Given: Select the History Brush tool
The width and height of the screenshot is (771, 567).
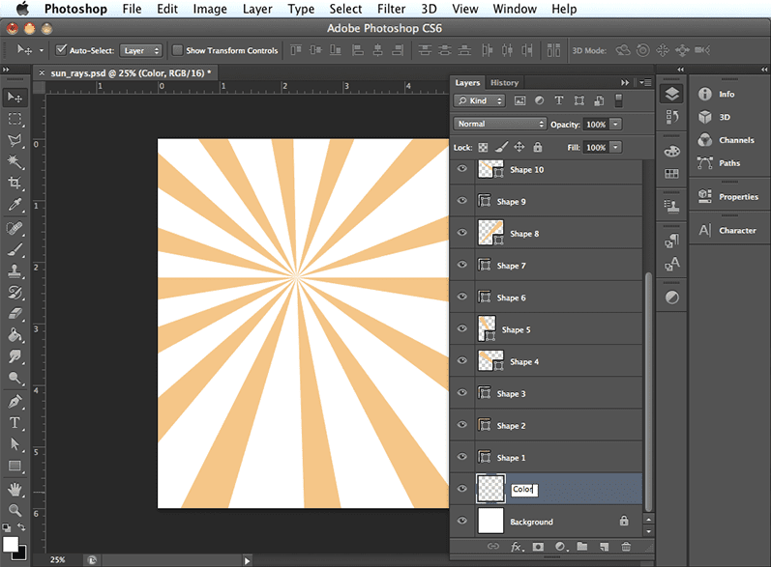Looking at the screenshot, I should pyautogui.click(x=15, y=293).
